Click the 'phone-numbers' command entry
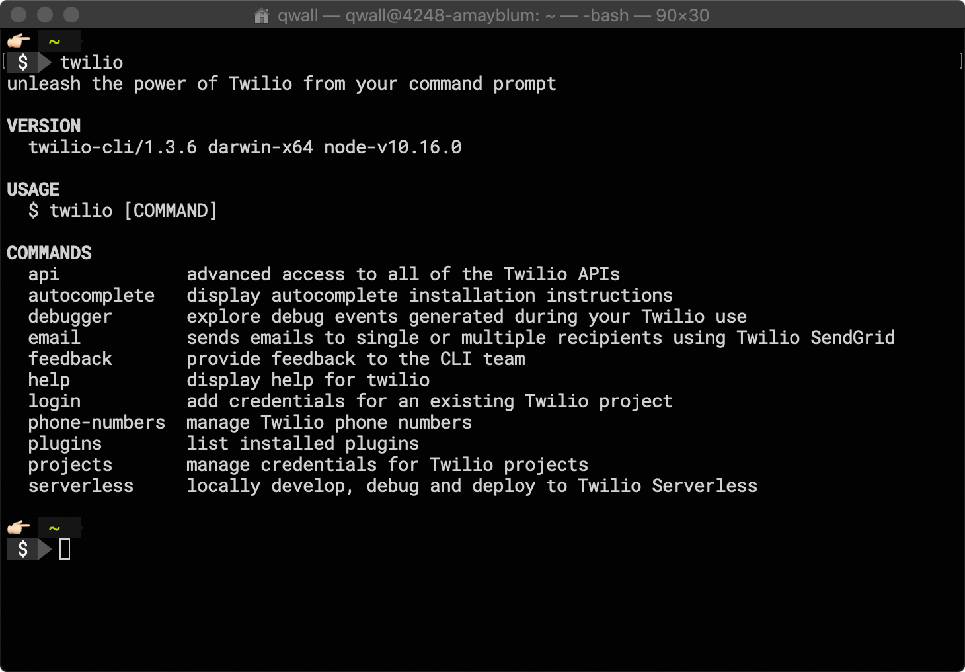Viewport: 965px width, 672px height. tap(96, 423)
